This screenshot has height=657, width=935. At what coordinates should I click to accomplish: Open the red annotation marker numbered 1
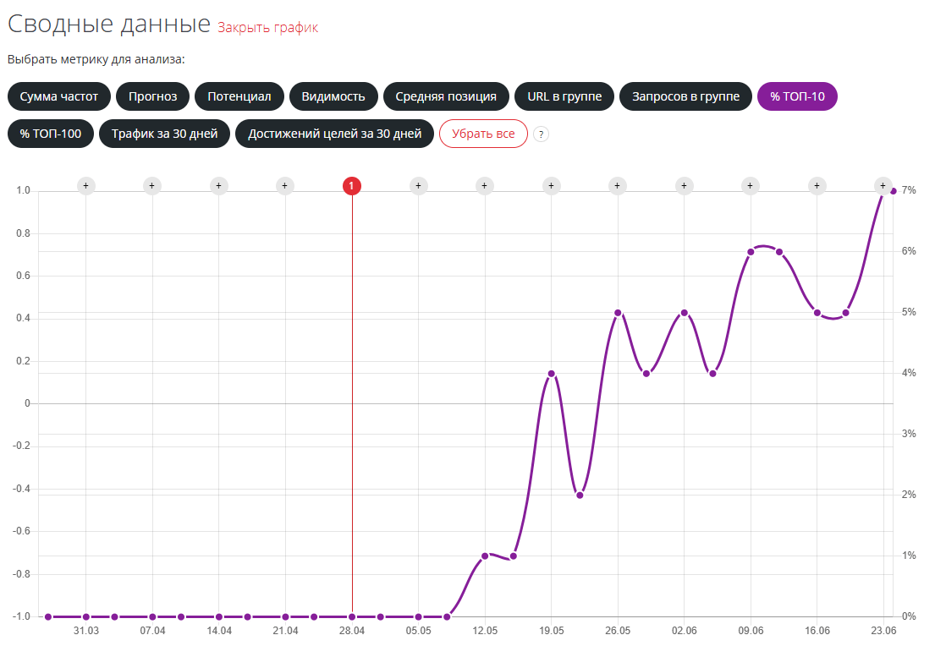click(352, 186)
